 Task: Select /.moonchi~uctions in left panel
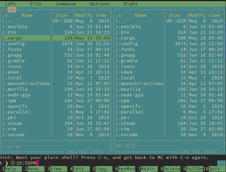pyautogui.click(x=56, y=84)
